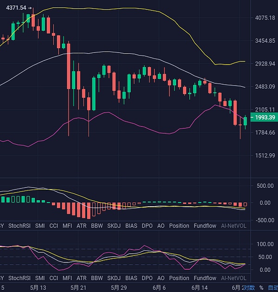Image resolution: width=278 pixels, height=292 pixels.
Task: Open Fundflow tab under the oscillator panel
Action: 205,278
